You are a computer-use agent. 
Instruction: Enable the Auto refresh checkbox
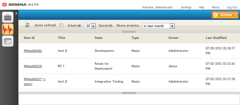coord(61,25)
